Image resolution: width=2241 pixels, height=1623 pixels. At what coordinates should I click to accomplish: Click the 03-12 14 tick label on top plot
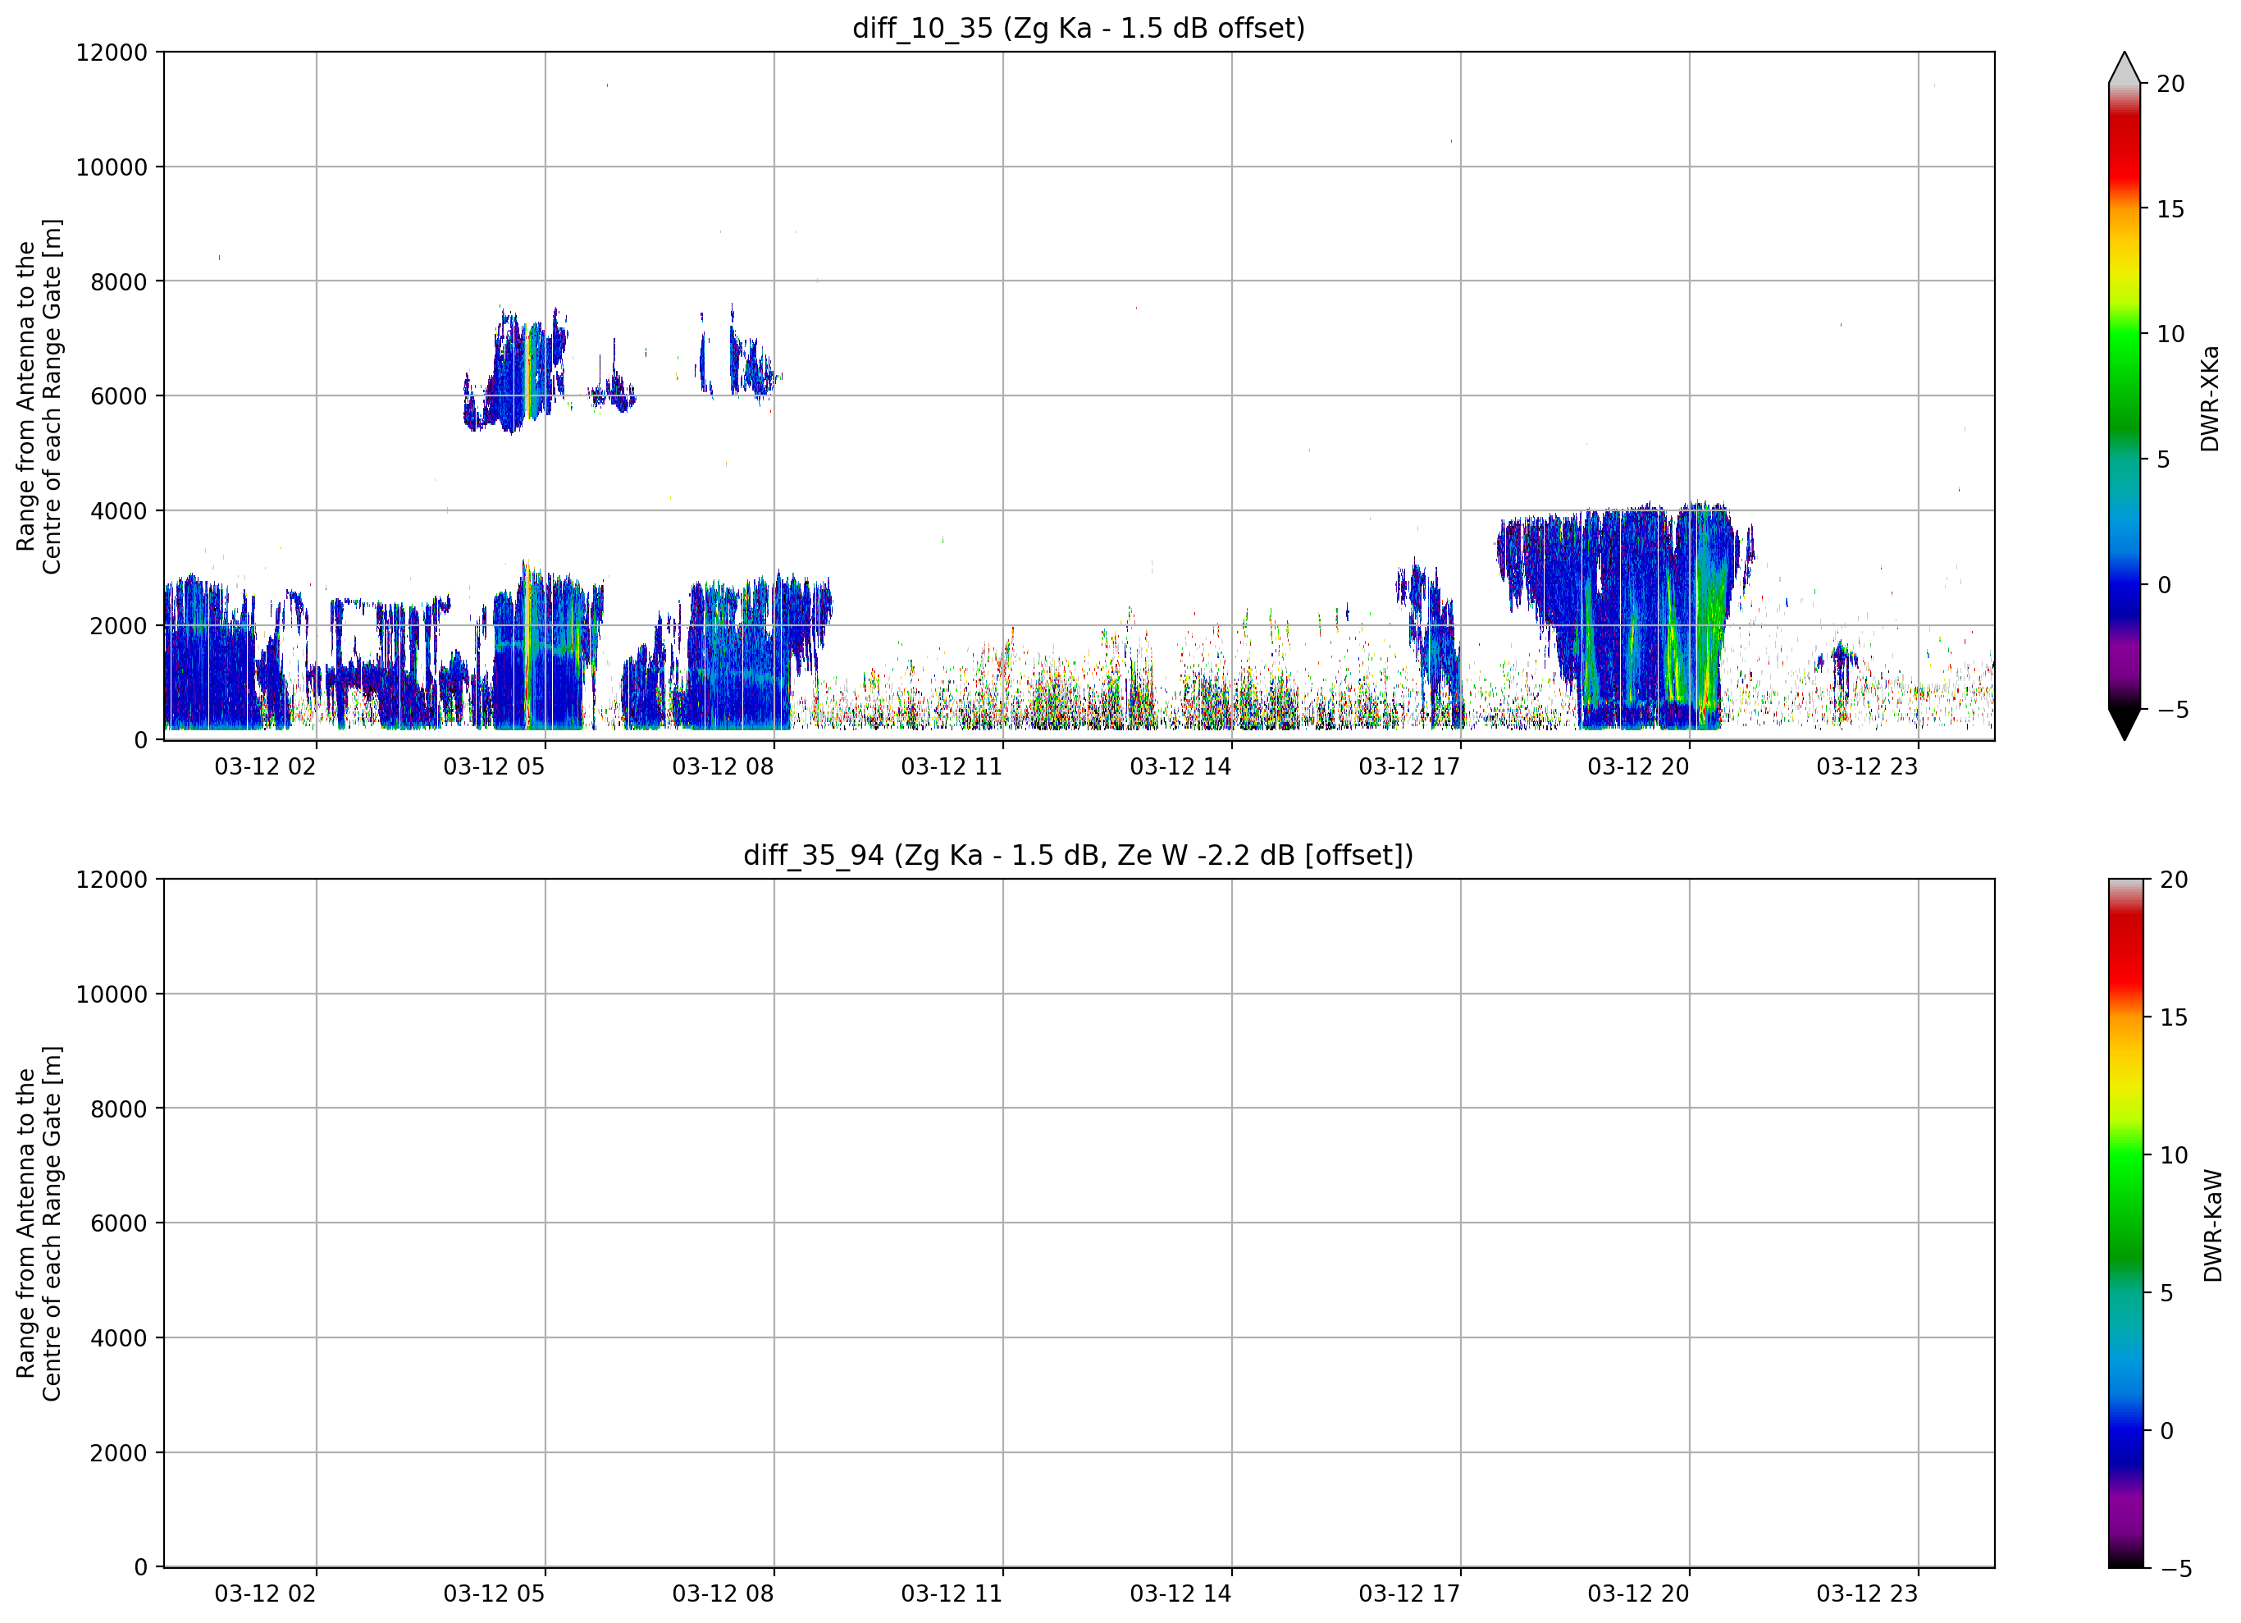click(1180, 767)
